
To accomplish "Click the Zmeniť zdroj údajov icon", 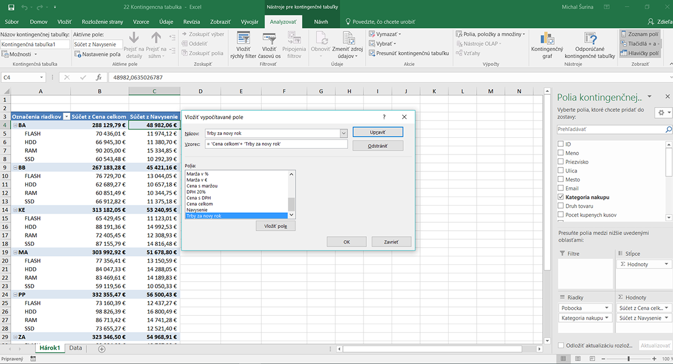I will (x=348, y=39).
